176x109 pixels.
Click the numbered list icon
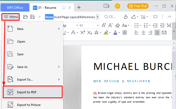click(x=146, y=25)
